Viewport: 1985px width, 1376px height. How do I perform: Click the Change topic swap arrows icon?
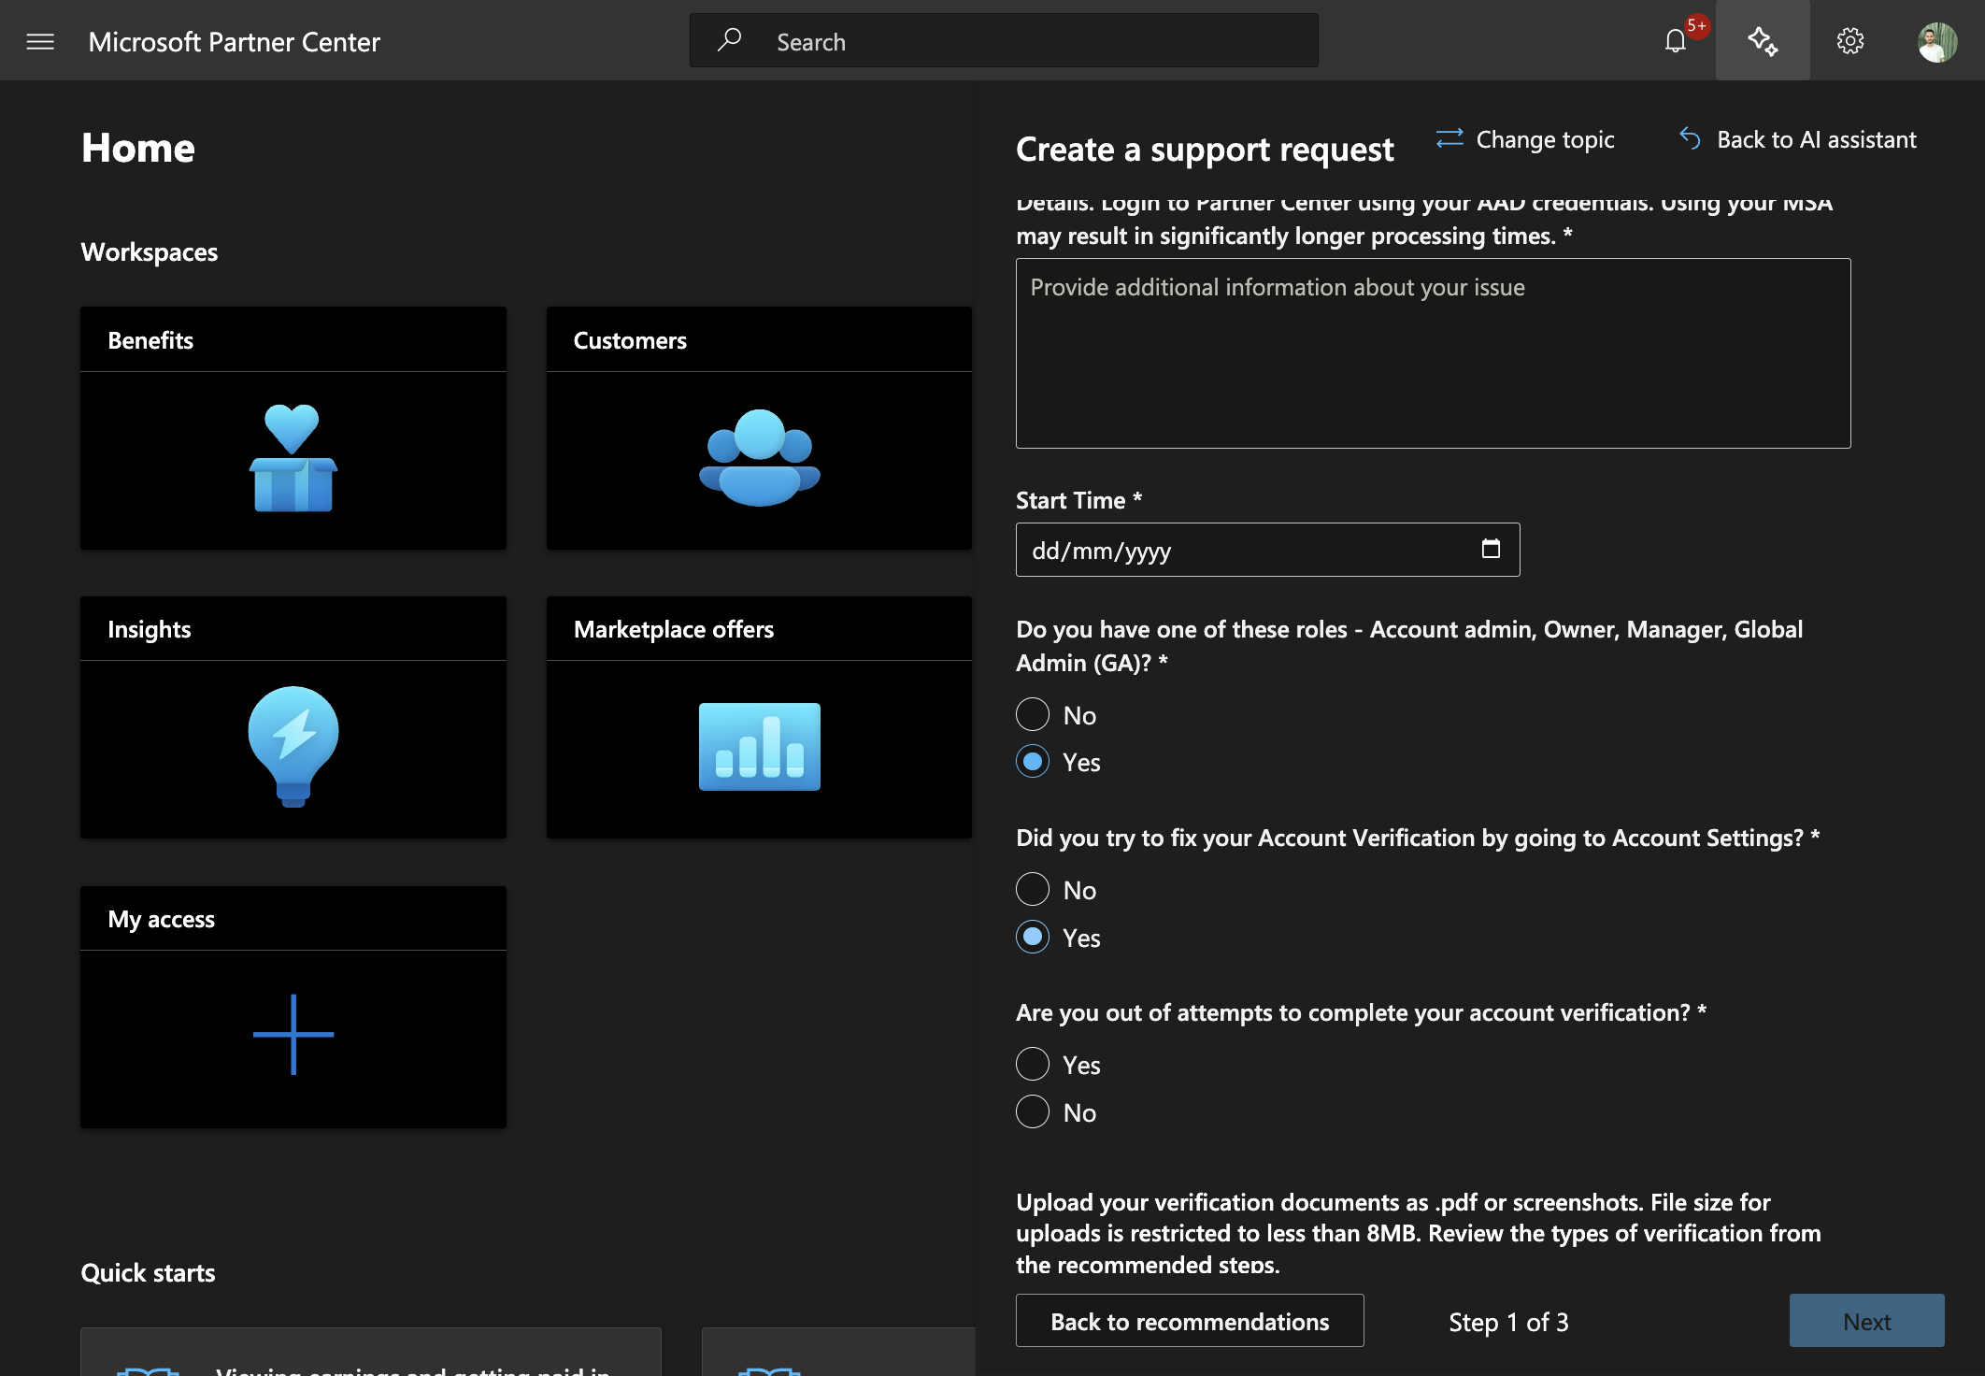(1449, 138)
